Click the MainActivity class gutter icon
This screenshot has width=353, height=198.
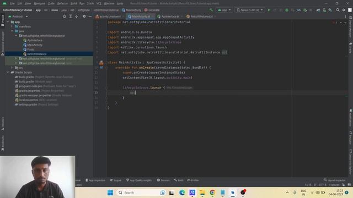pos(101,63)
